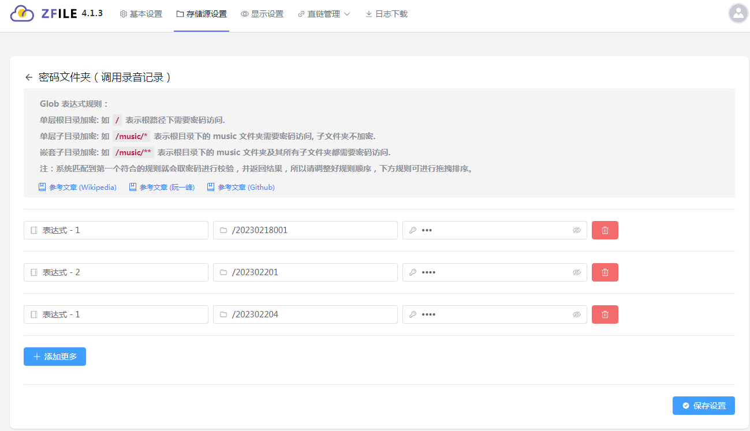The width and height of the screenshot is (750, 431).
Task: Reveal the hidden password for /20230218001
Action: 577,230
